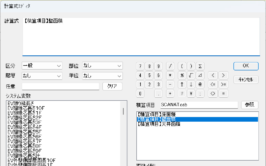Click the triangle angle symbol button
266x166 pixels.
point(200,75)
